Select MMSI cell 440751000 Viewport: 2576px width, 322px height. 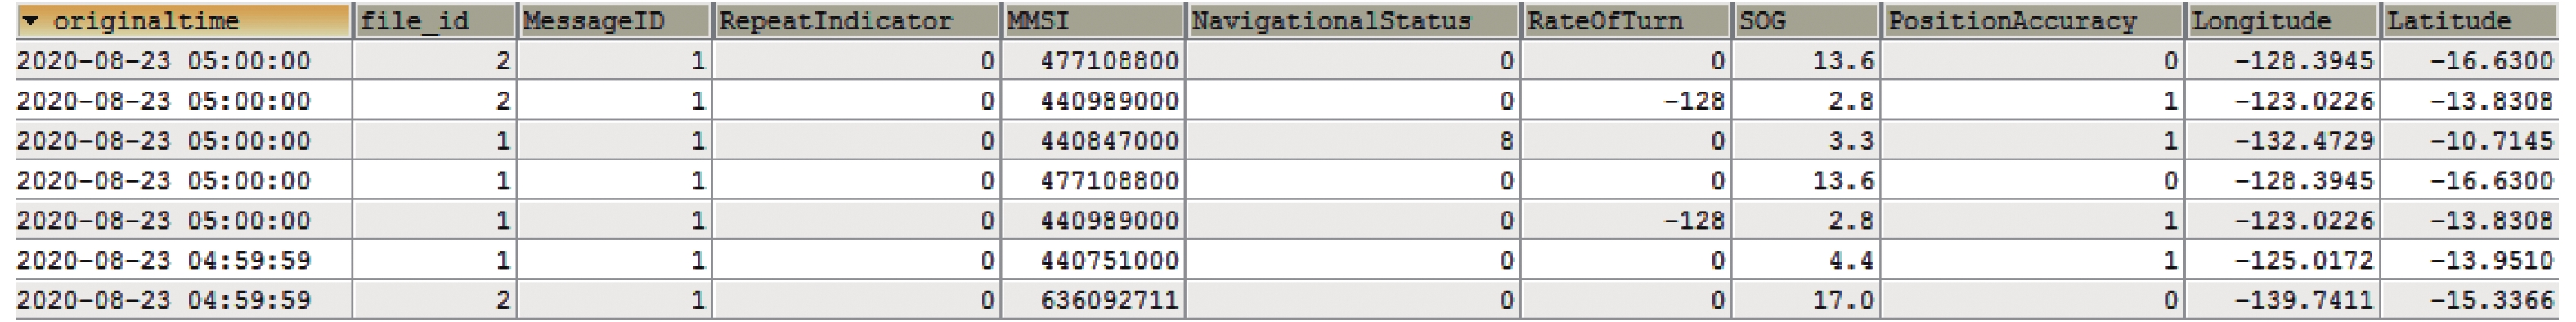click(1092, 261)
